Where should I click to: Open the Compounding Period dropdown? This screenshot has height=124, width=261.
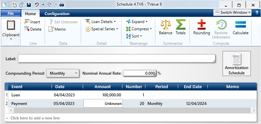63,73
